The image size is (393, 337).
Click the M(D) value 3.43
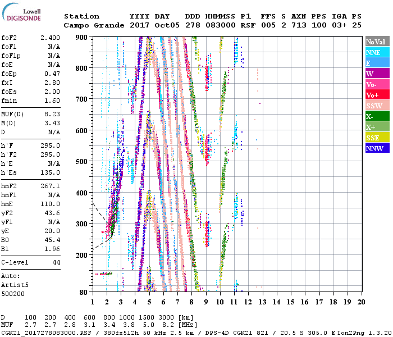pyautogui.click(x=52, y=123)
